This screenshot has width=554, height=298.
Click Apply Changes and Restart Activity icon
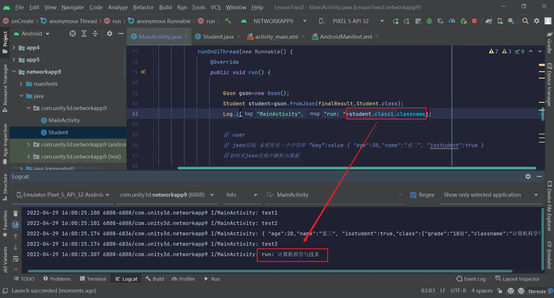(407, 21)
